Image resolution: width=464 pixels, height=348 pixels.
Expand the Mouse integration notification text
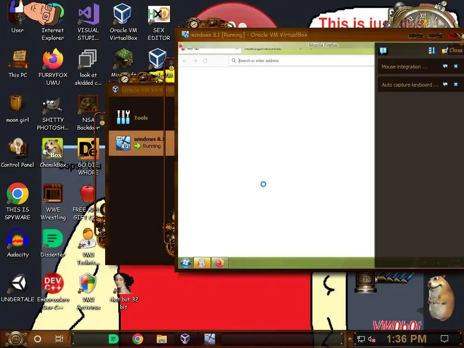pyautogui.click(x=404, y=67)
